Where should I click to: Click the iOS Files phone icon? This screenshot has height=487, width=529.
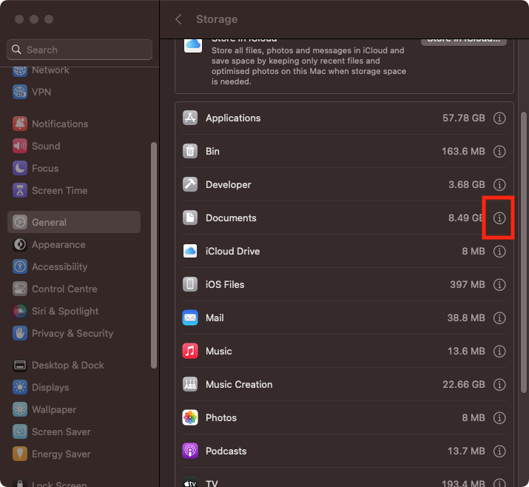pos(190,284)
